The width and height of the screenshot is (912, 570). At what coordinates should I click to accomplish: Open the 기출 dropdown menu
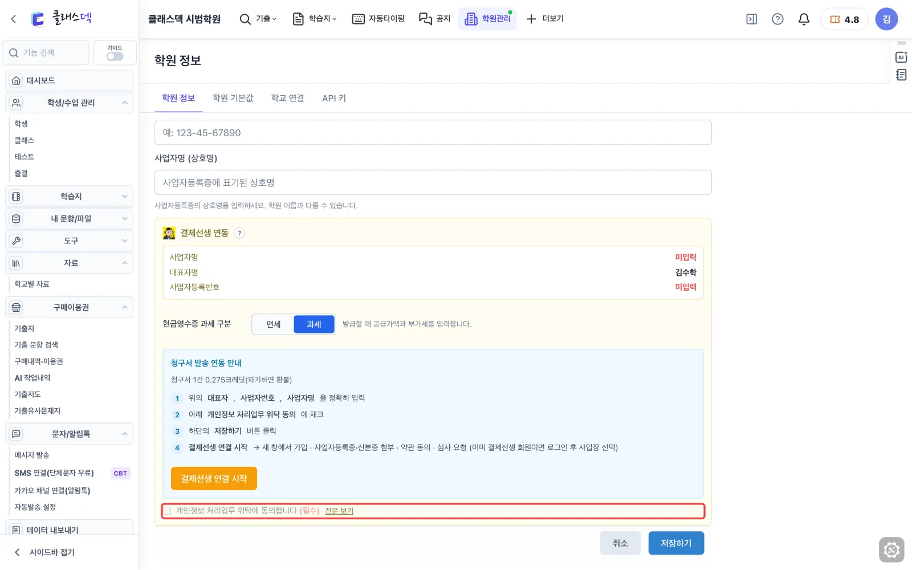[x=258, y=19]
